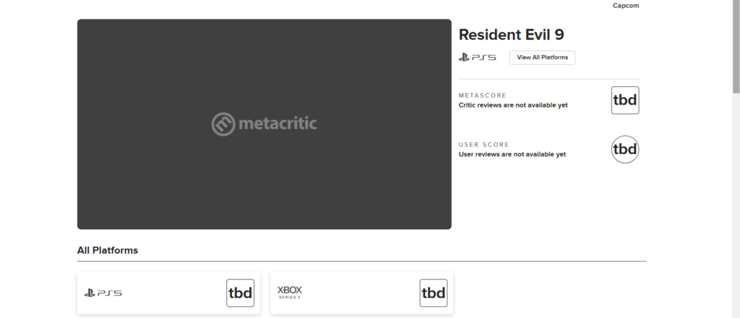Open "Critic reviews are not available yet" text
Screen dimensions: 740x318
(x=513, y=106)
